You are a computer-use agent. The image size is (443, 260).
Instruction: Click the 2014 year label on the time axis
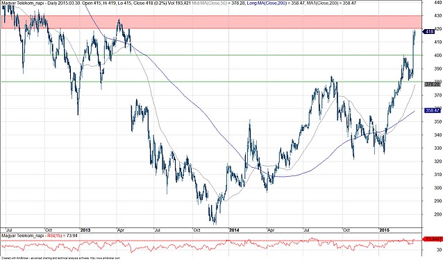click(x=234, y=229)
